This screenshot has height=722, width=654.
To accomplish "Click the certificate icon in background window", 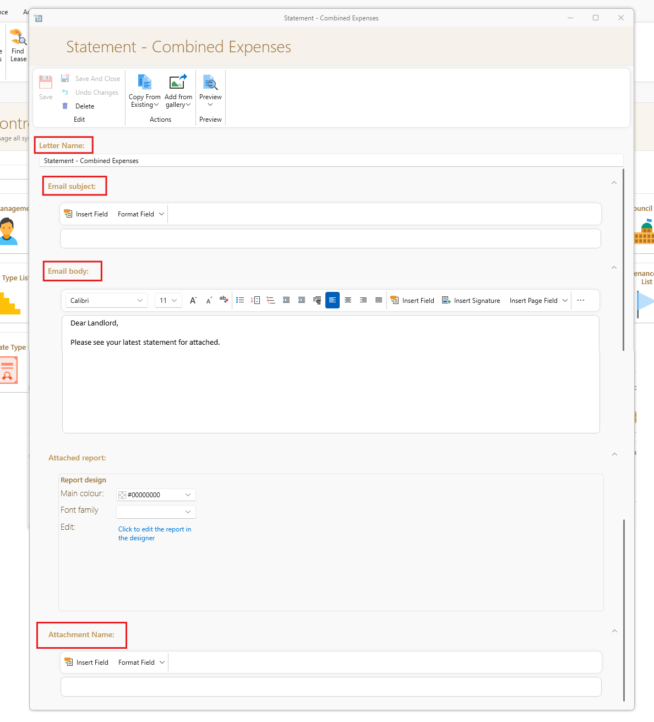I will click(8, 370).
